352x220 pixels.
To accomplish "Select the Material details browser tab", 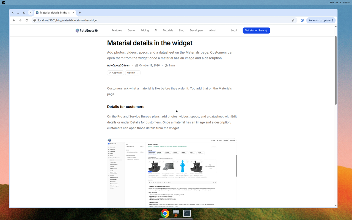I will [x=54, y=13].
